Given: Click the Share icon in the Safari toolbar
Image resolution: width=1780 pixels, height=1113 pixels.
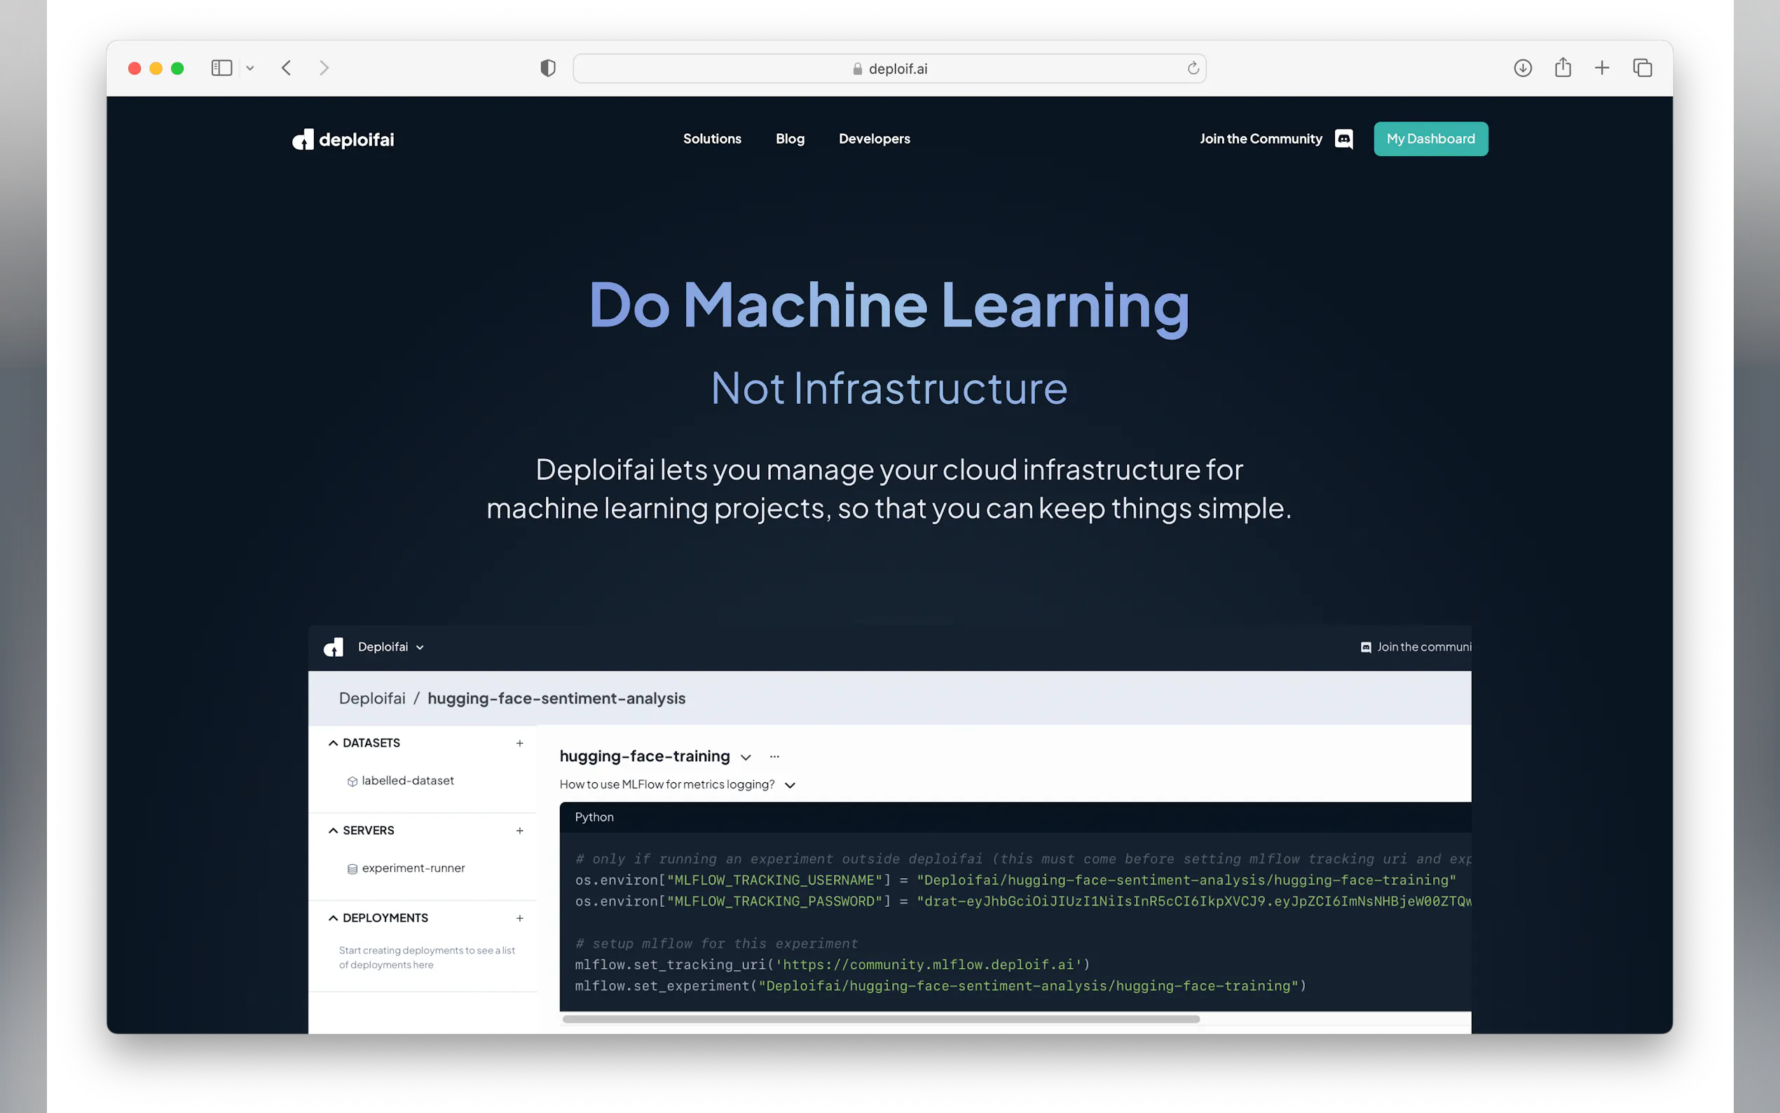Looking at the screenshot, I should coord(1563,69).
